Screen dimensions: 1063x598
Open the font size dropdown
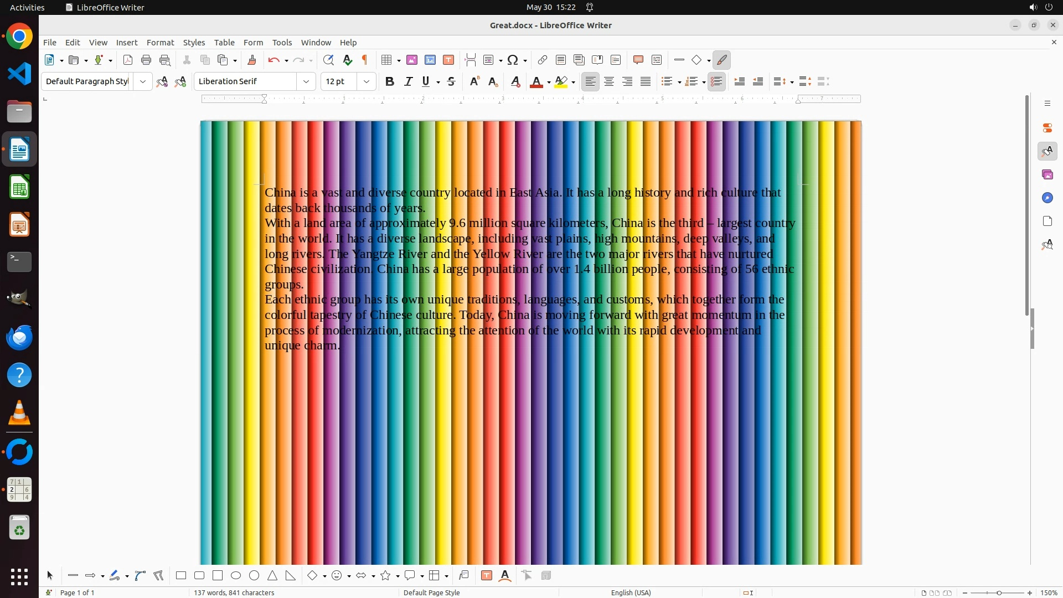pyautogui.click(x=367, y=81)
